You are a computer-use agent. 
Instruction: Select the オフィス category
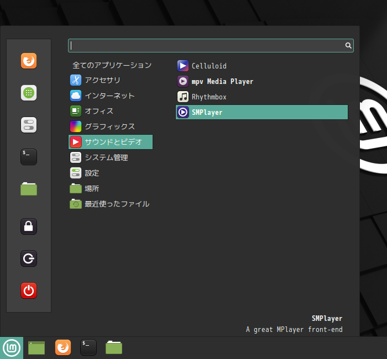point(111,111)
